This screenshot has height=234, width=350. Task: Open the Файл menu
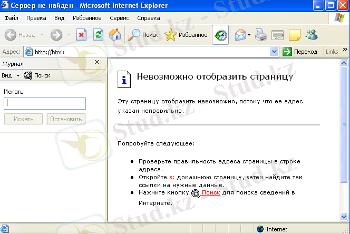(11, 18)
